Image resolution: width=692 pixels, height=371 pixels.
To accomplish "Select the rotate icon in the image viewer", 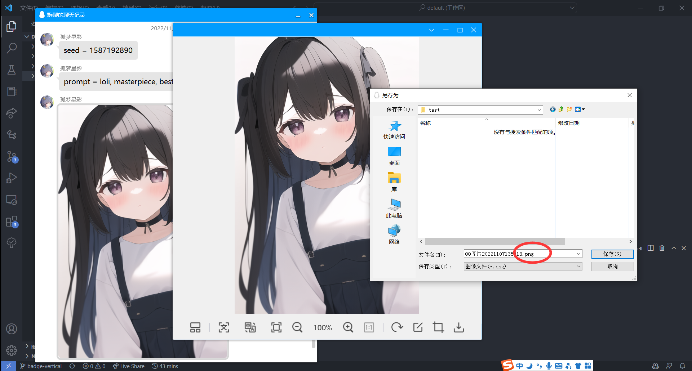I will click(397, 327).
